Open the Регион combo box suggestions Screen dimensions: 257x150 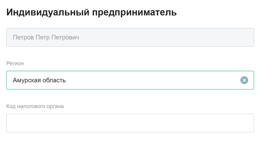(x=130, y=80)
